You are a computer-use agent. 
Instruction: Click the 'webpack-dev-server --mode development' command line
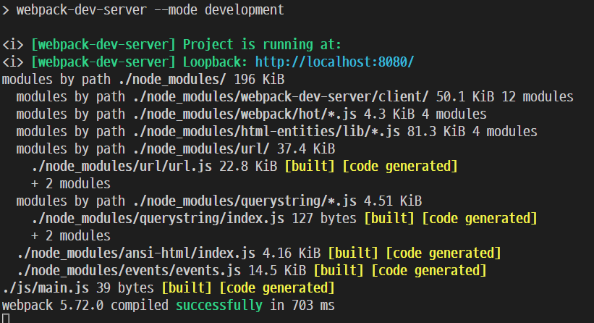pos(150,10)
